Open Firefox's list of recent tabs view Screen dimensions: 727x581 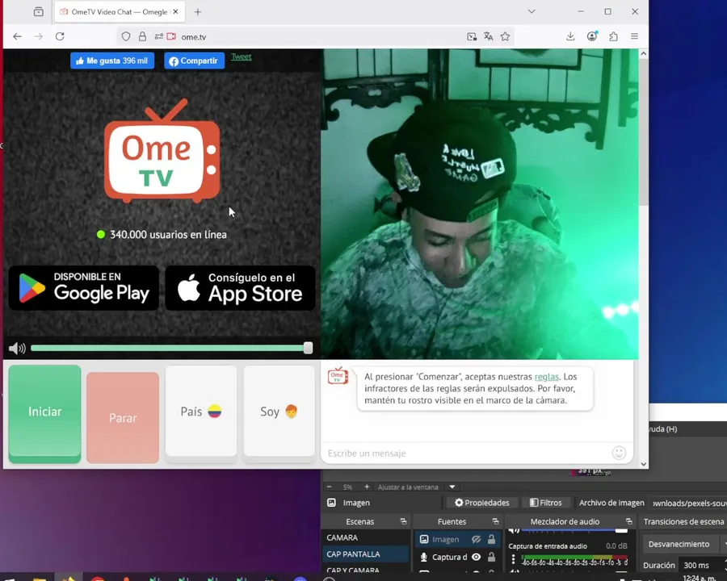[39, 11]
